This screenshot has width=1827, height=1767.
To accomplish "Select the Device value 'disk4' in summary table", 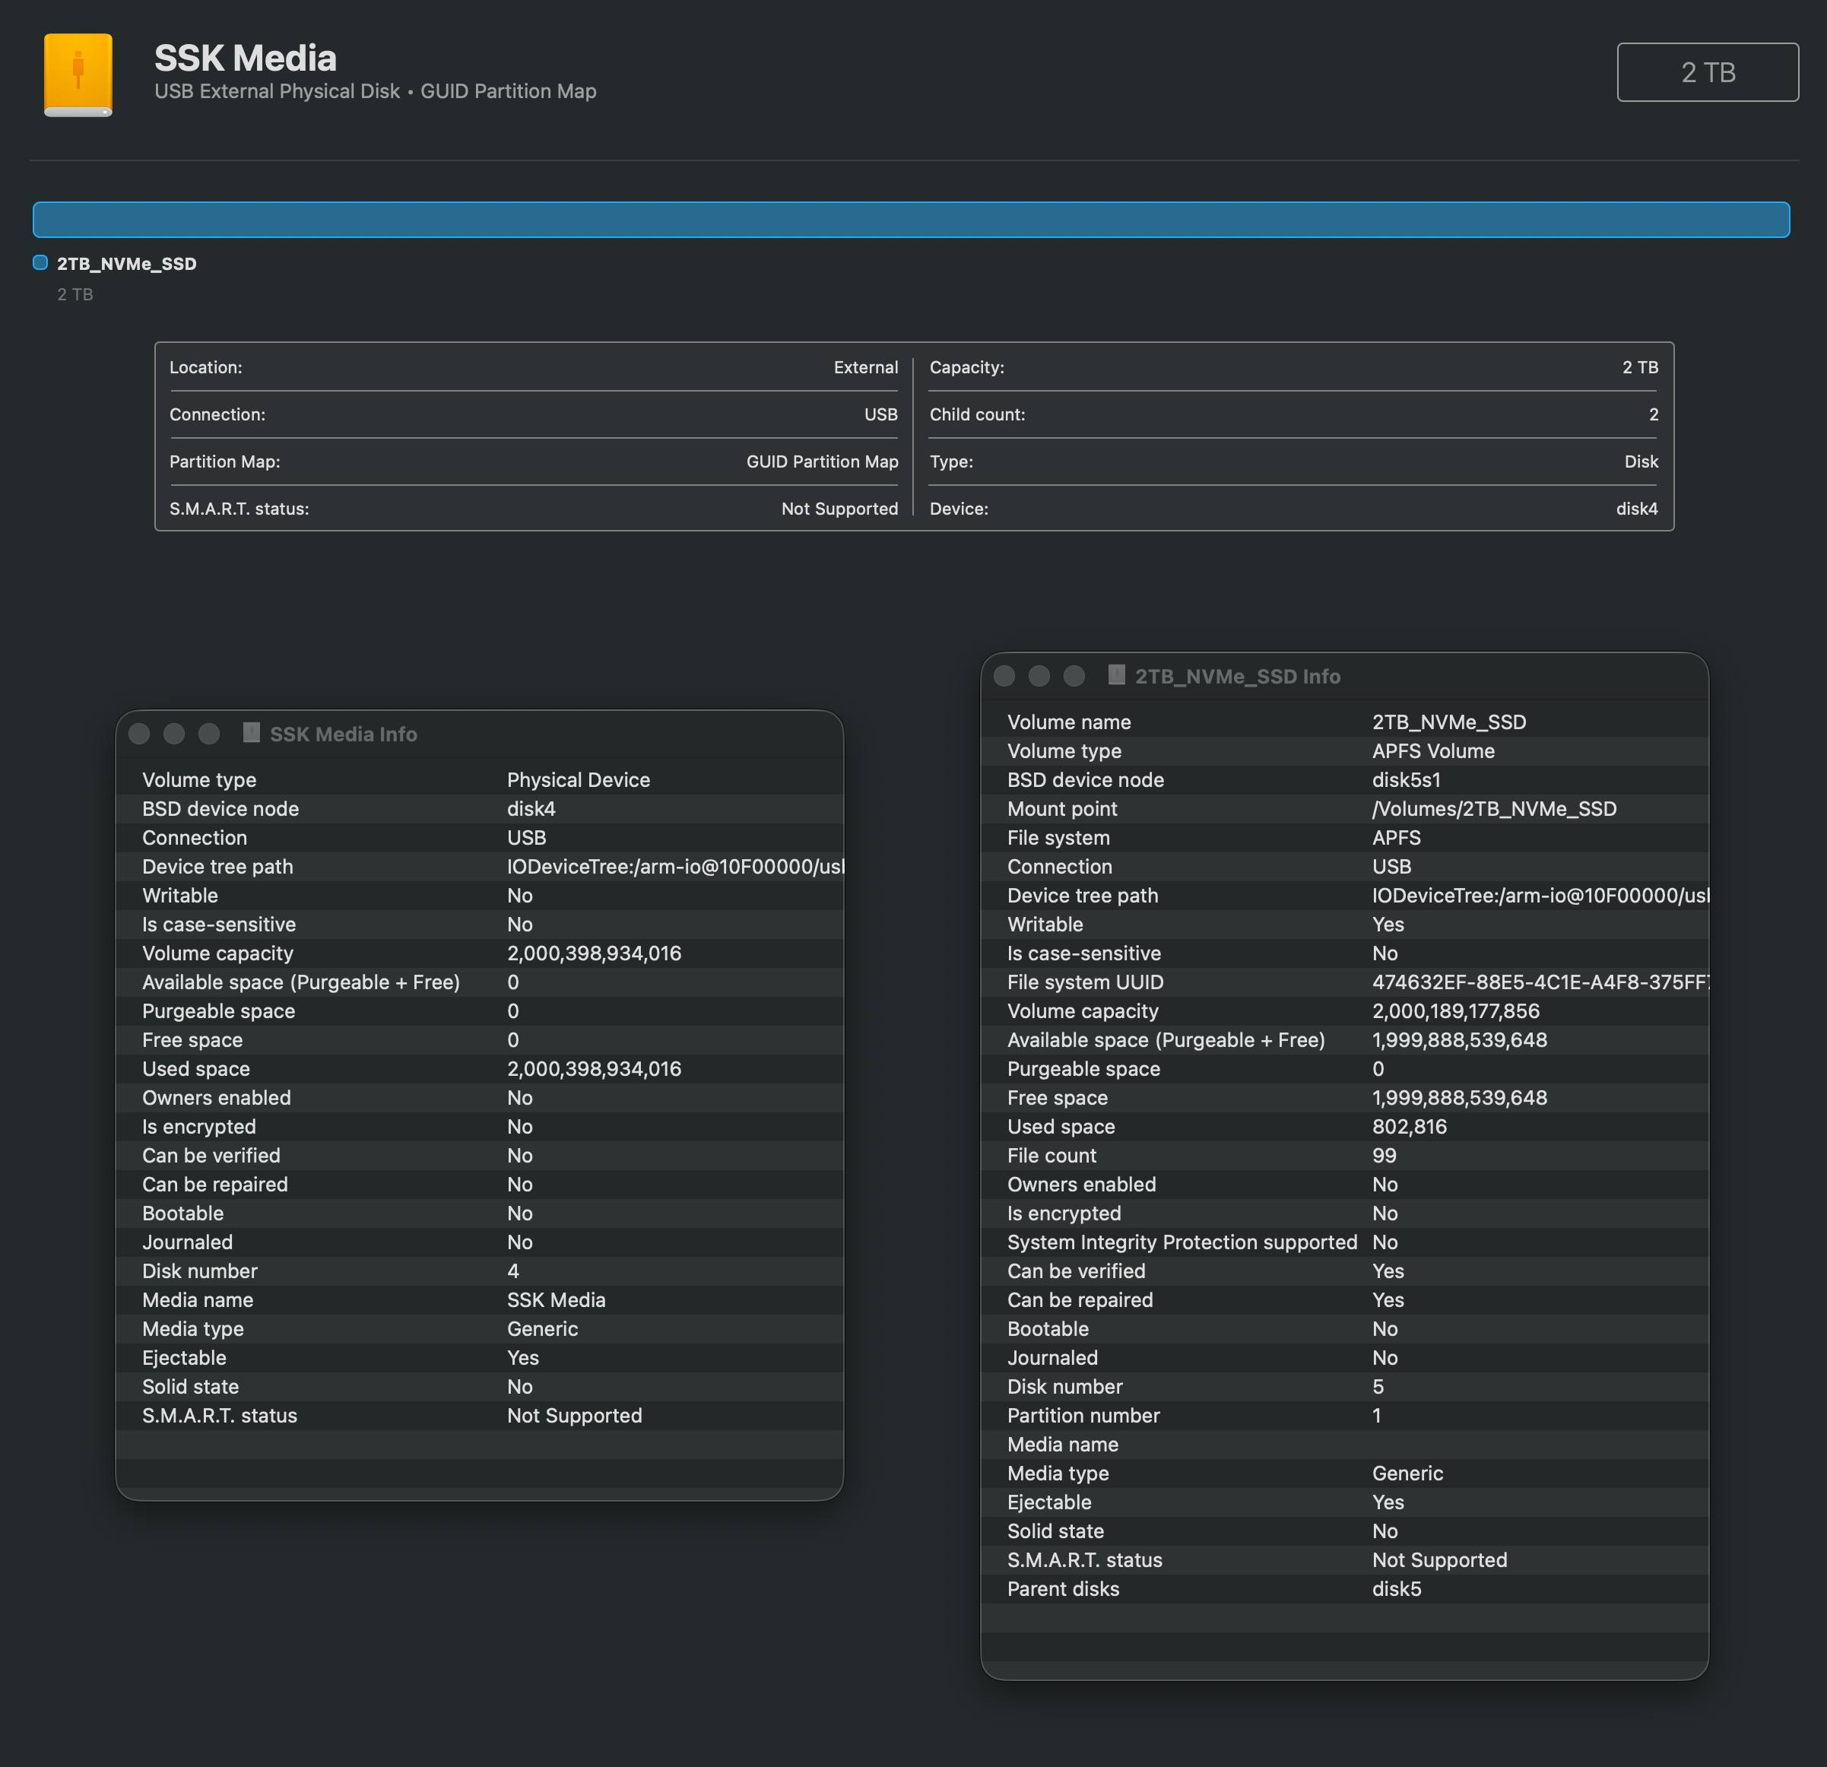I will (x=1637, y=509).
